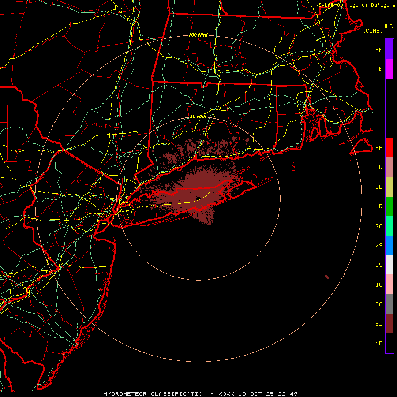Click the WS legend label
Screen dimensions: 397x397
click(x=378, y=245)
